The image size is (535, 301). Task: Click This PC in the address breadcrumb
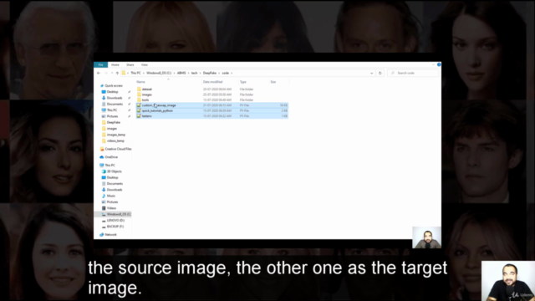[x=135, y=73]
